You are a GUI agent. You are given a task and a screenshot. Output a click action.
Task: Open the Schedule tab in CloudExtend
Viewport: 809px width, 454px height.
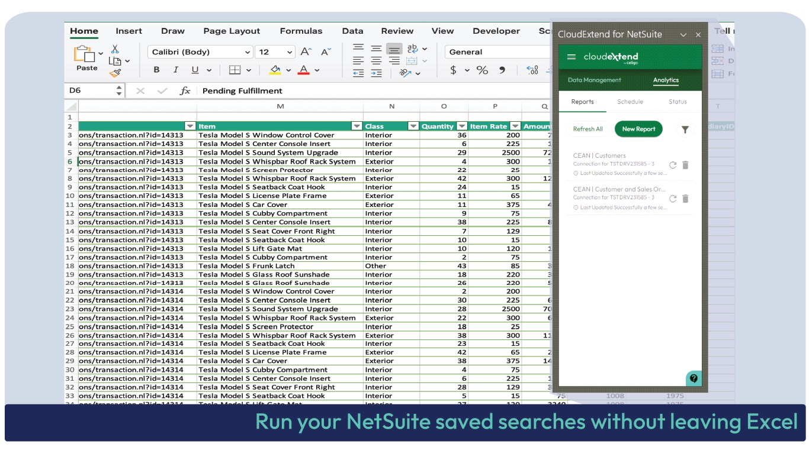pos(630,102)
